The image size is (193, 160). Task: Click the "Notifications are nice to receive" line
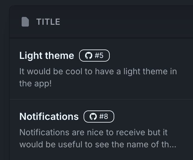coord(93,133)
